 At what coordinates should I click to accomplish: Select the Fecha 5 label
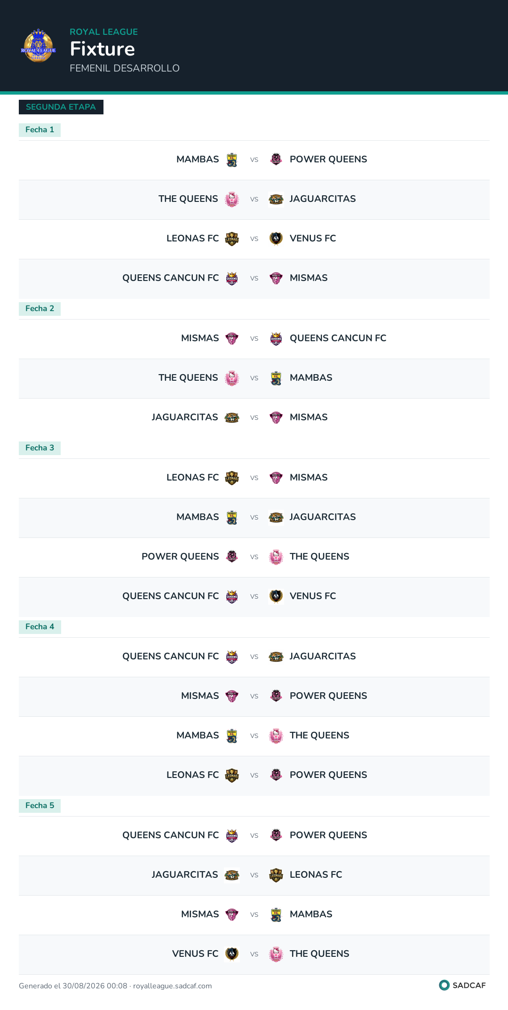coord(40,806)
